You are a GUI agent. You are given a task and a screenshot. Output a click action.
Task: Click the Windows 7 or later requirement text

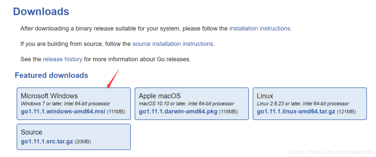[65, 104]
